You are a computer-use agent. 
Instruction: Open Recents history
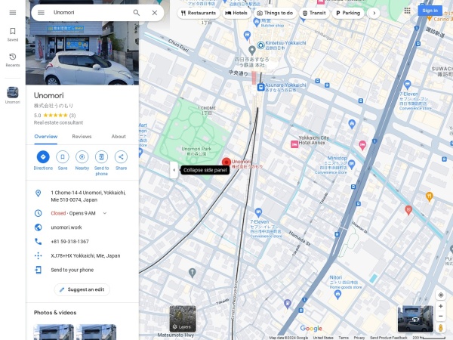pos(12,60)
